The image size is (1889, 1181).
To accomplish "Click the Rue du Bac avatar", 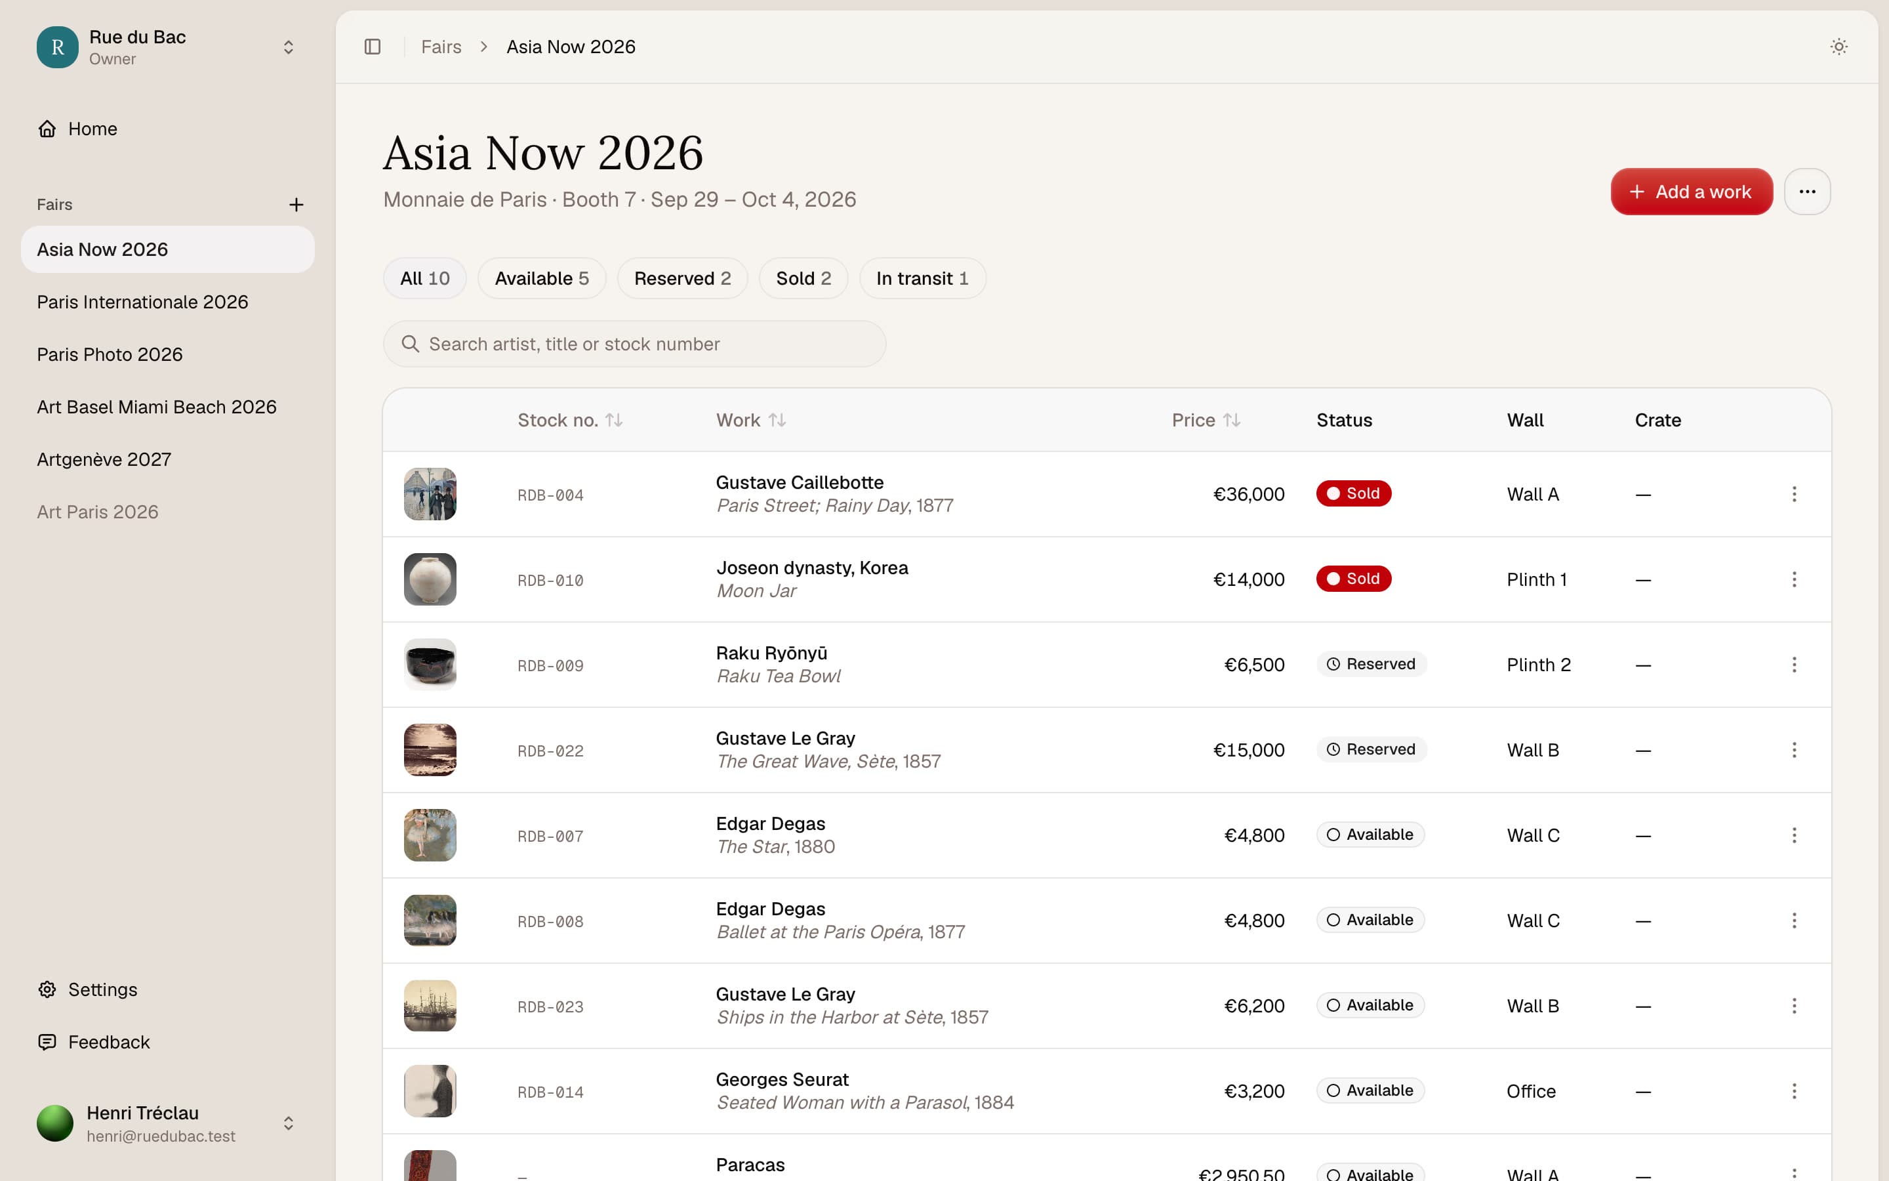I will click(x=58, y=47).
